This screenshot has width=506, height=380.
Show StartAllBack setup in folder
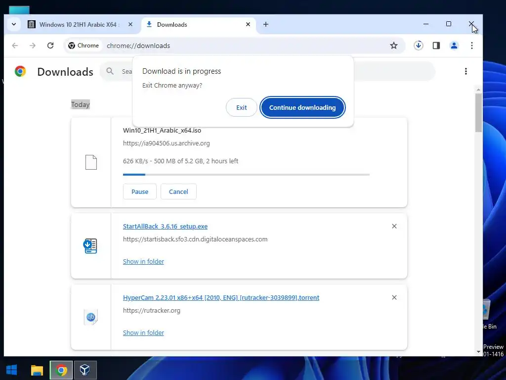pyautogui.click(x=143, y=261)
